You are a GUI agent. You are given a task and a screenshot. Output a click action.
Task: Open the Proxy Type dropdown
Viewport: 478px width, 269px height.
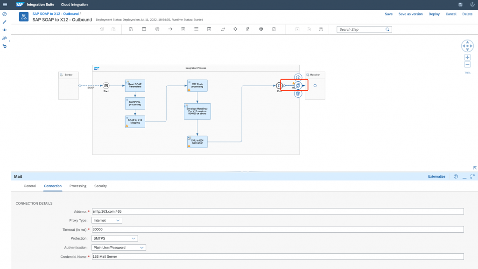click(107, 221)
